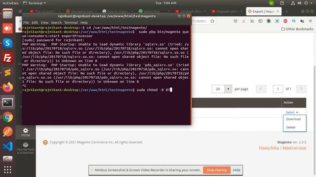The height and width of the screenshot is (177, 316).
Task: Bookmark this page with star icon
Action: 212,21
